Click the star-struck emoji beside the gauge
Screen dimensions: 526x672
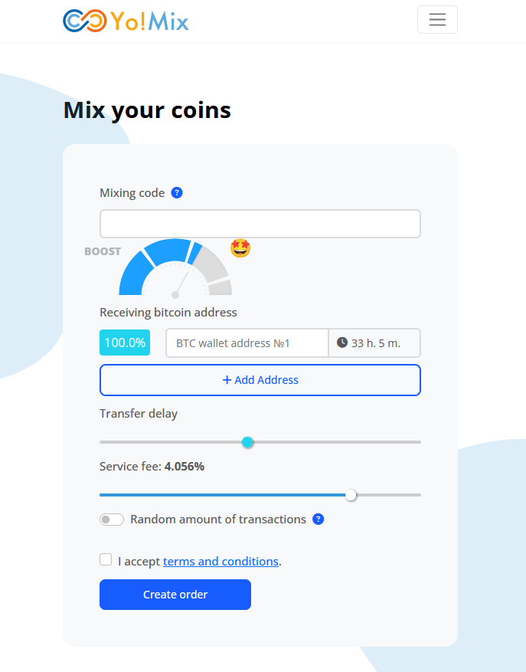coord(240,248)
